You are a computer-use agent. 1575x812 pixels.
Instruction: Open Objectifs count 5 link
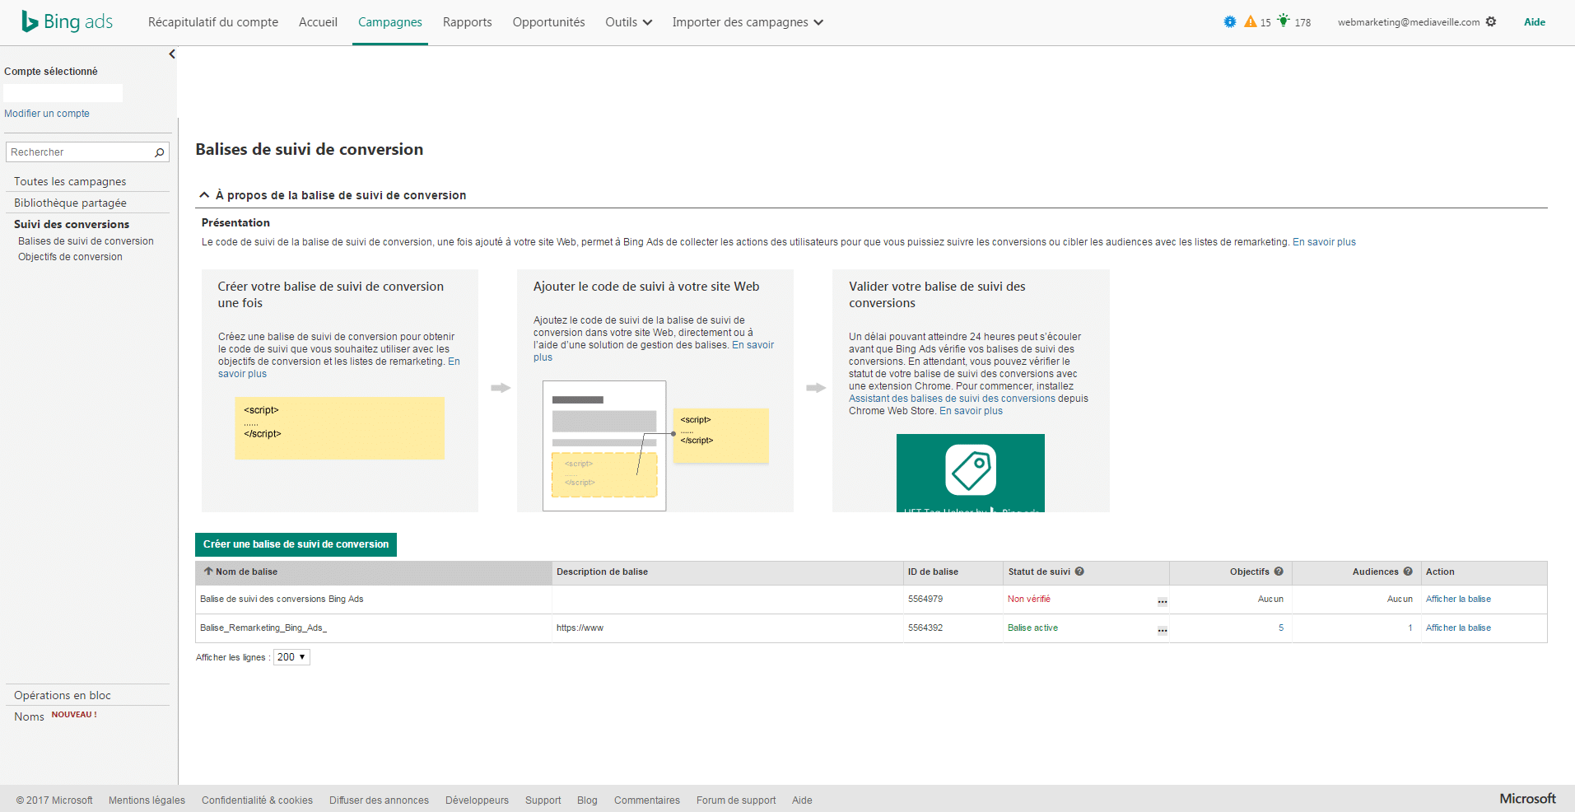pyautogui.click(x=1281, y=628)
